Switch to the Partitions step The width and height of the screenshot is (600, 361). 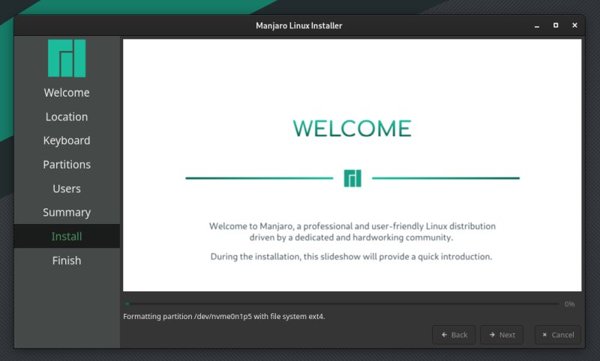pos(67,165)
